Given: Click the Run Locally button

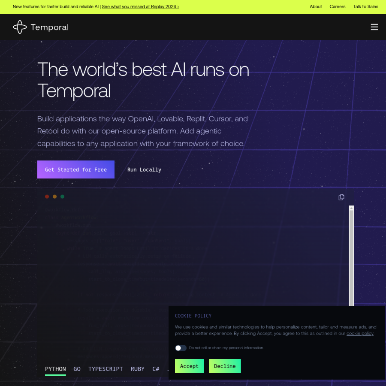Looking at the screenshot, I should pos(144,169).
